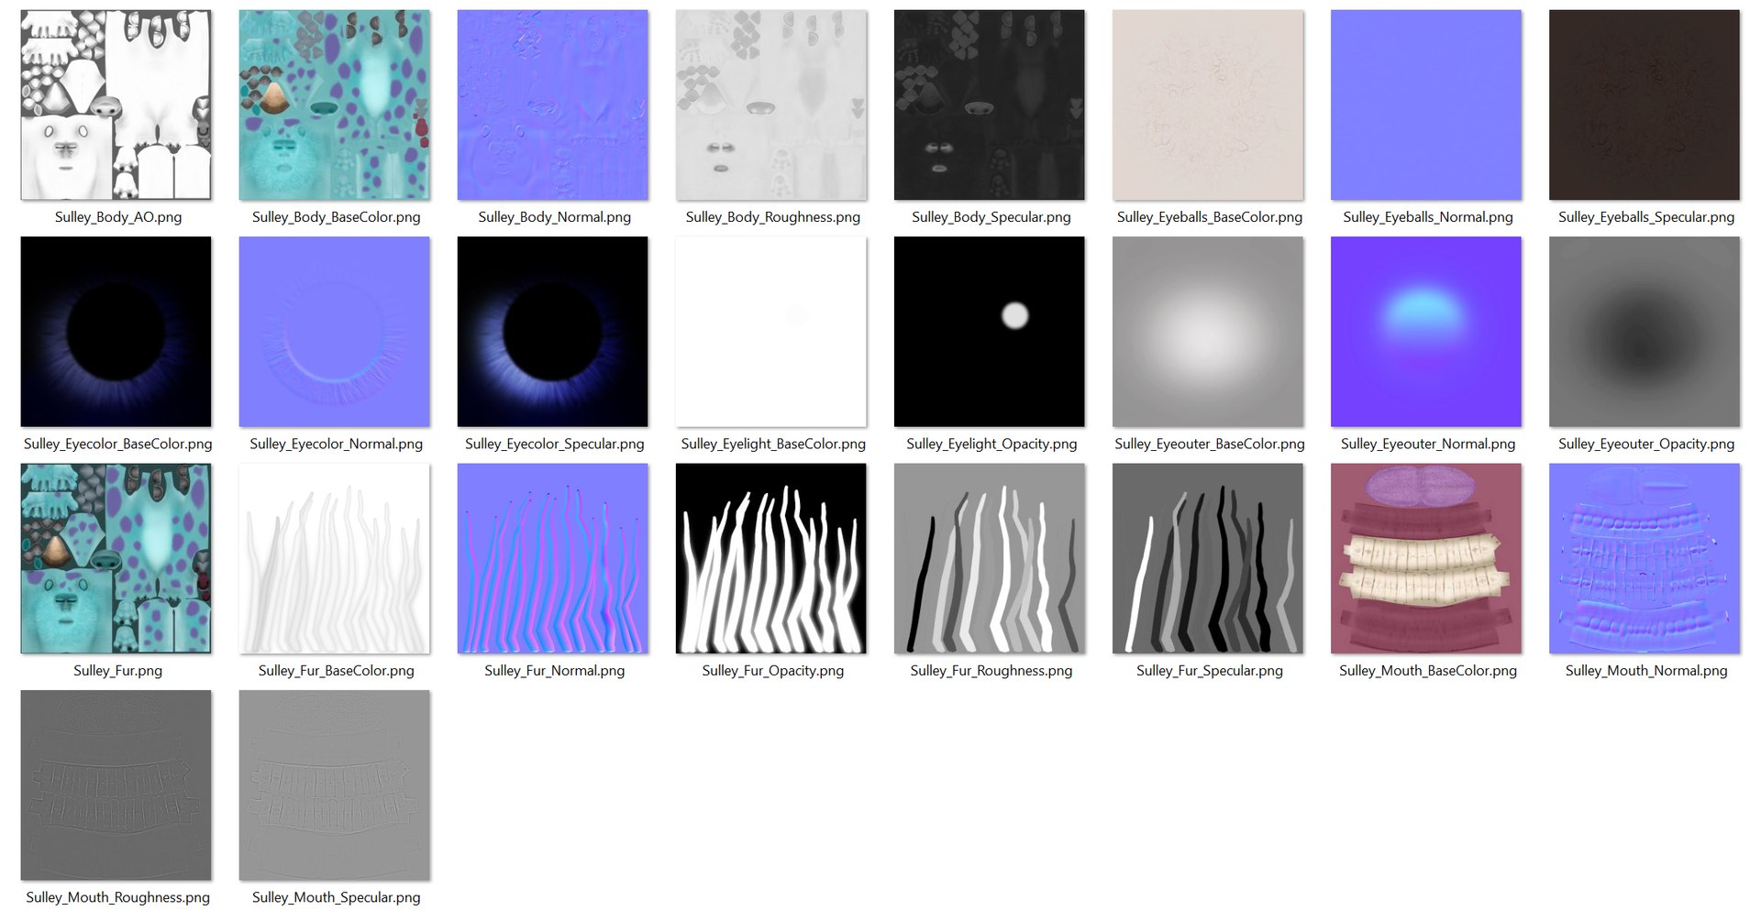This screenshot has height=922, width=1761.
Task: Select the Sulley_Eyeballs_Normal.png thumbnail
Action: tap(1426, 105)
